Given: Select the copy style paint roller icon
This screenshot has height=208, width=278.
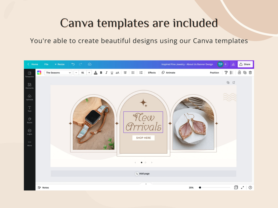Looking at the screenshot, I should [x=226, y=73].
